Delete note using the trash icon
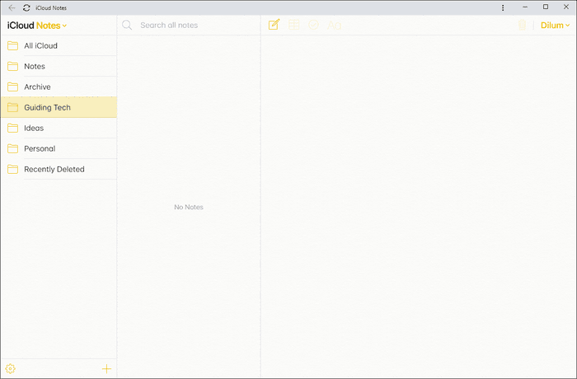 click(522, 25)
